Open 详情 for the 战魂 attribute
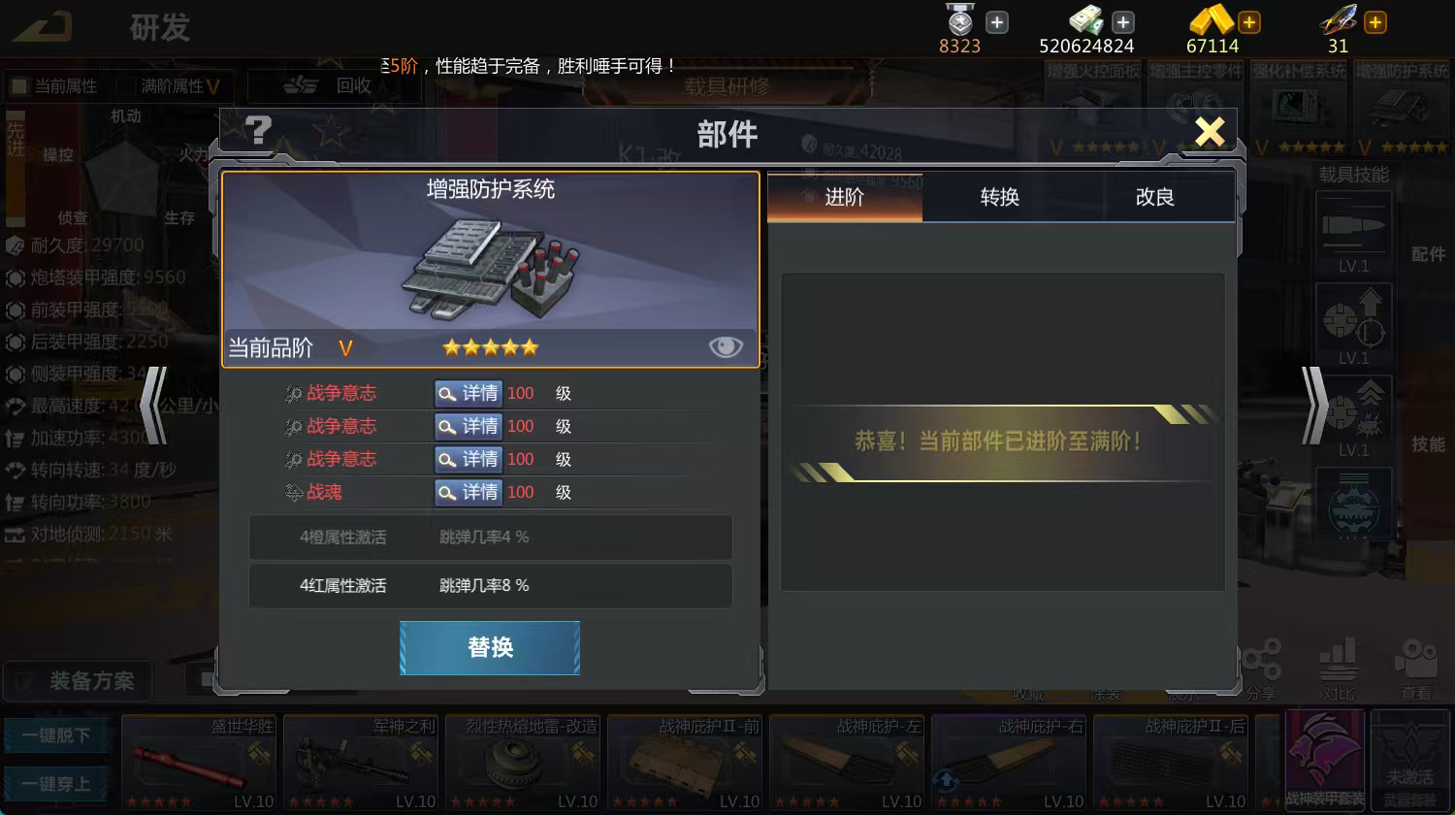1455x815 pixels. pyautogui.click(x=468, y=492)
